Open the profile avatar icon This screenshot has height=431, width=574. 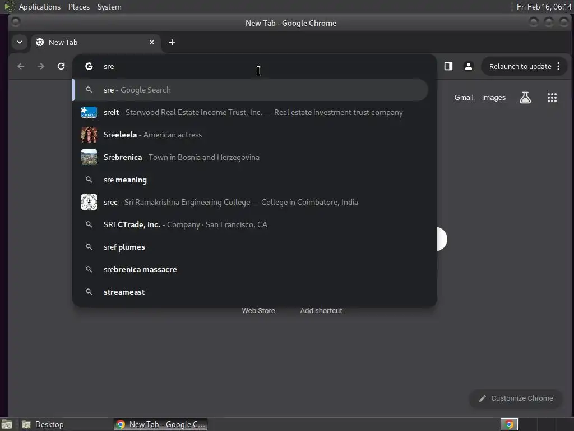coord(468,66)
